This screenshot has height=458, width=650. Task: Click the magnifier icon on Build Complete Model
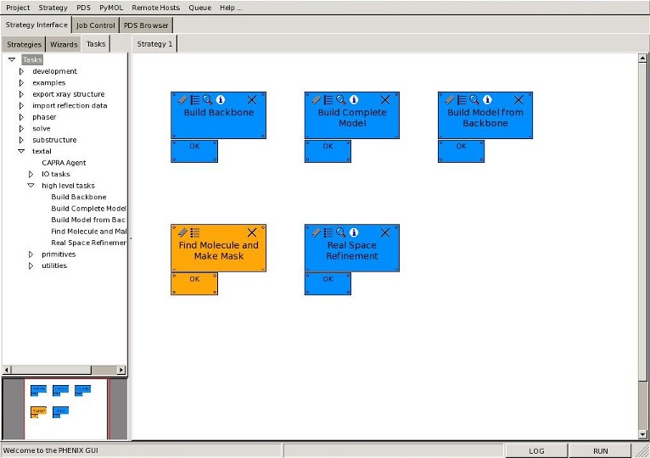pyautogui.click(x=341, y=99)
